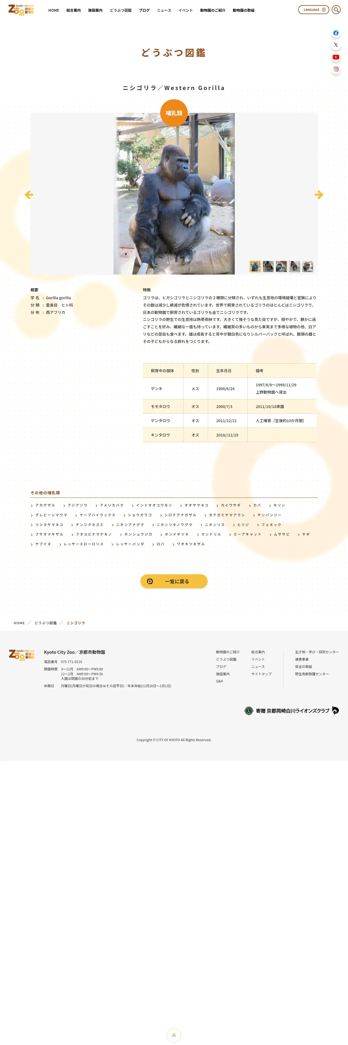Open the YouTube social icon

tap(336, 57)
